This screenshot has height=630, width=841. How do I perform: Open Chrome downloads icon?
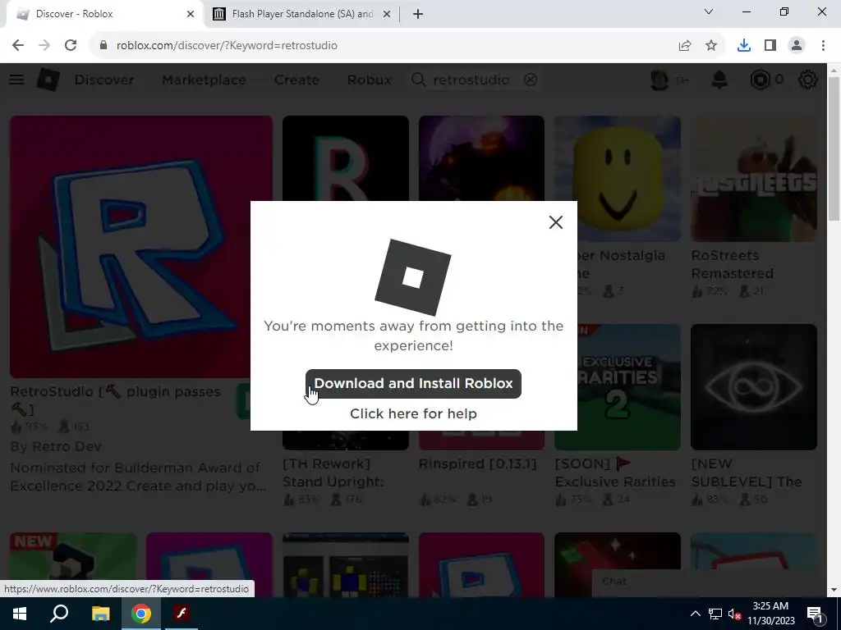[x=744, y=46]
